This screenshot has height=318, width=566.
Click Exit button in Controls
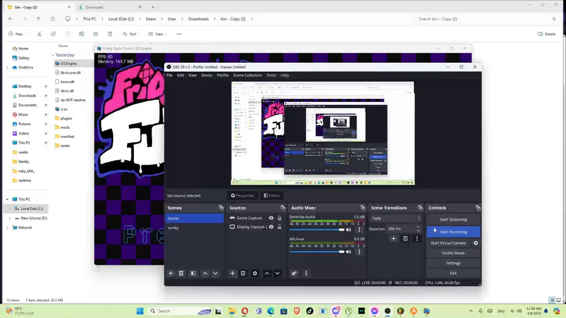[453, 273]
